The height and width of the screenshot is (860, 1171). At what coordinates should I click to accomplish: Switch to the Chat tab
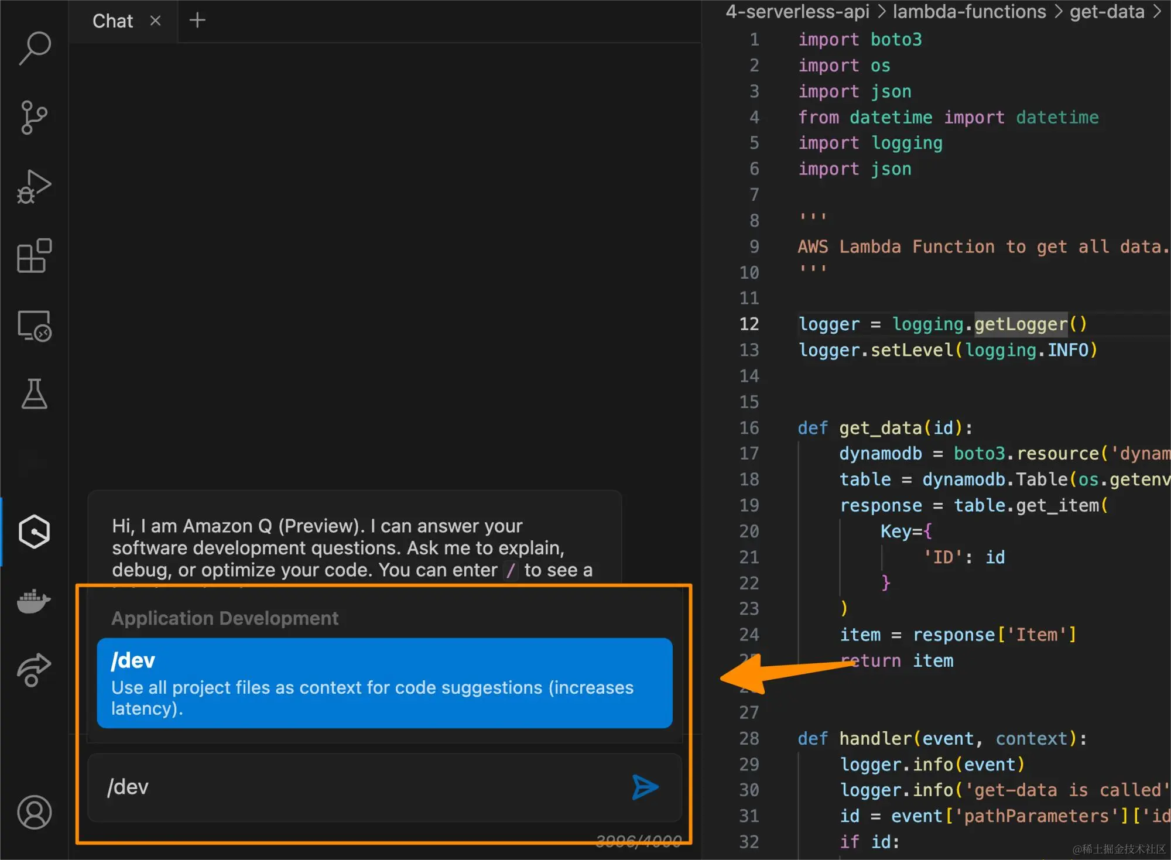coord(112,21)
